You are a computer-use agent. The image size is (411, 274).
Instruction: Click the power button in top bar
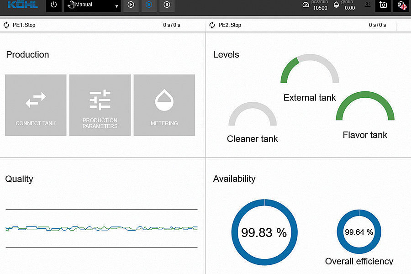point(54,5)
